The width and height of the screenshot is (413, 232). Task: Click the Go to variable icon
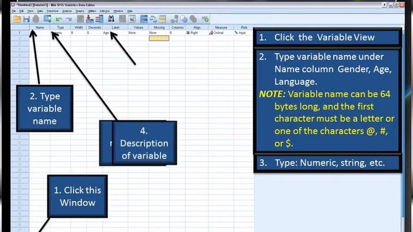pyautogui.click(x=90, y=19)
